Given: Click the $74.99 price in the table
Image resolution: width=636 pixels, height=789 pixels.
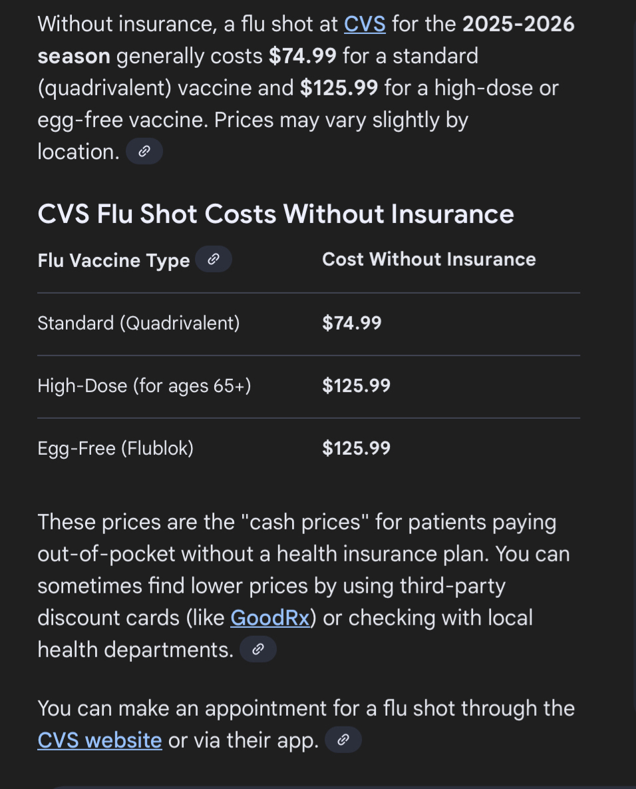Looking at the screenshot, I should tap(352, 324).
